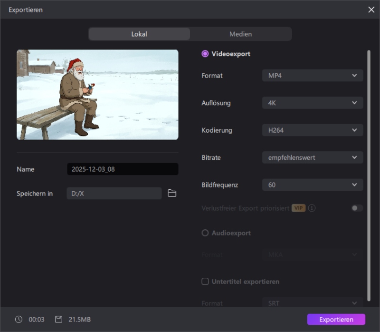Click the info icon next to VIP badge

(312, 208)
